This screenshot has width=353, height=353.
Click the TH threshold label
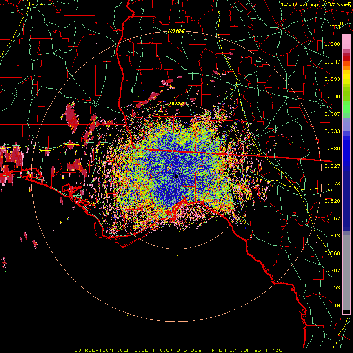point(337,306)
